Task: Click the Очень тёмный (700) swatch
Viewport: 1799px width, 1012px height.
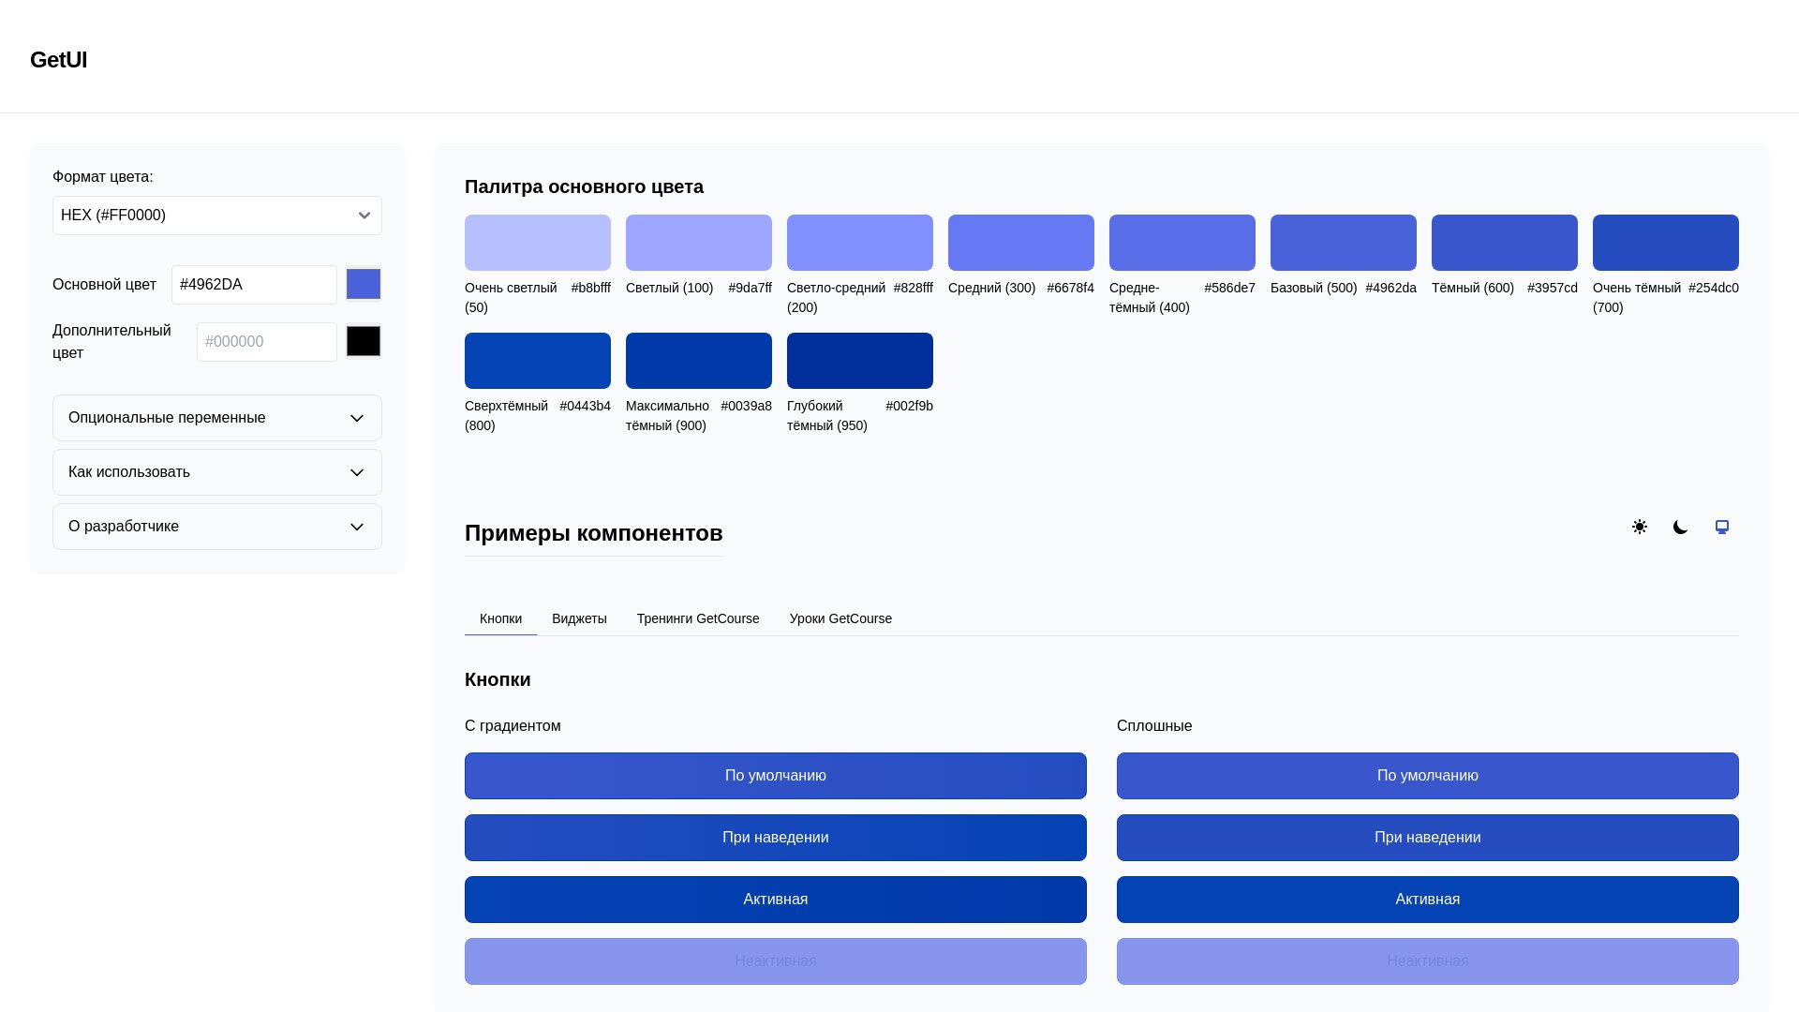Action: point(1666,243)
